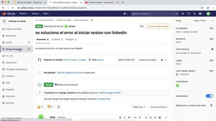Viewport: 216px width, 121px height.
Task: Collapse the right sidebar with chevron
Action: point(213,21)
